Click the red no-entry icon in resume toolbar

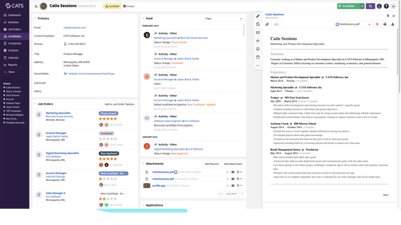point(377,24)
